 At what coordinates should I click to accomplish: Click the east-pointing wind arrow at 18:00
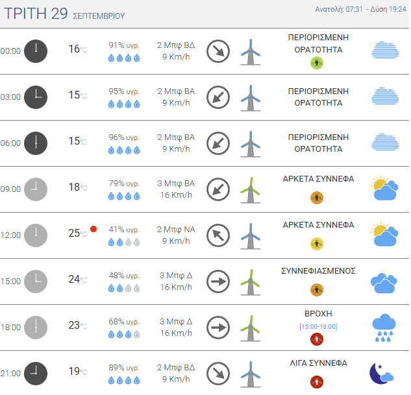point(218,328)
